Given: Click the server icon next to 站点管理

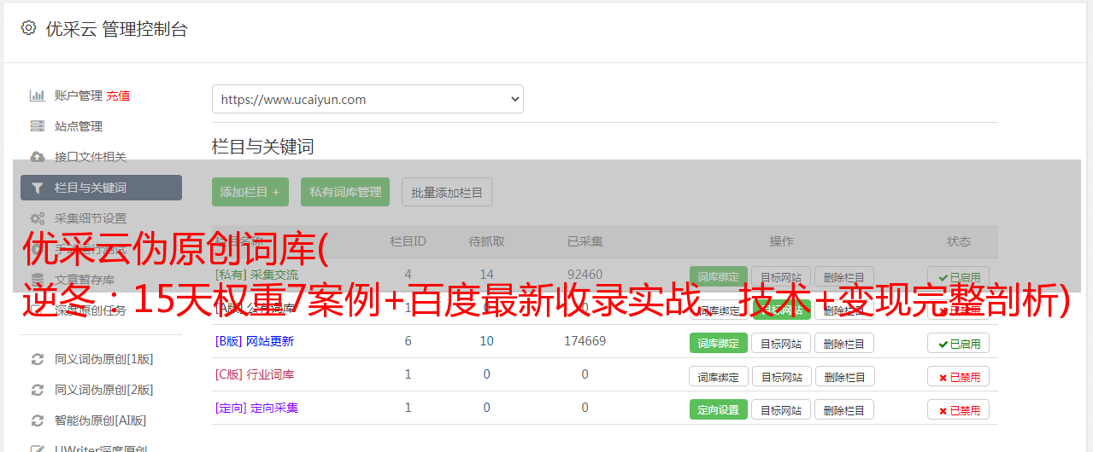Looking at the screenshot, I should tap(38, 126).
